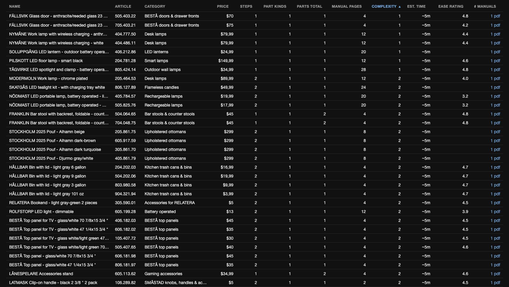Open the pdf manual for PILSKOTT floor lamp
The height and width of the screenshot is (287, 509).
(495, 61)
